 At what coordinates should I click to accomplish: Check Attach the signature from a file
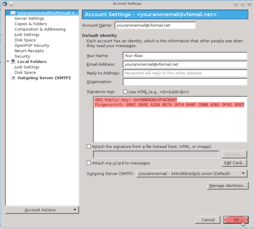click(x=89, y=147)
